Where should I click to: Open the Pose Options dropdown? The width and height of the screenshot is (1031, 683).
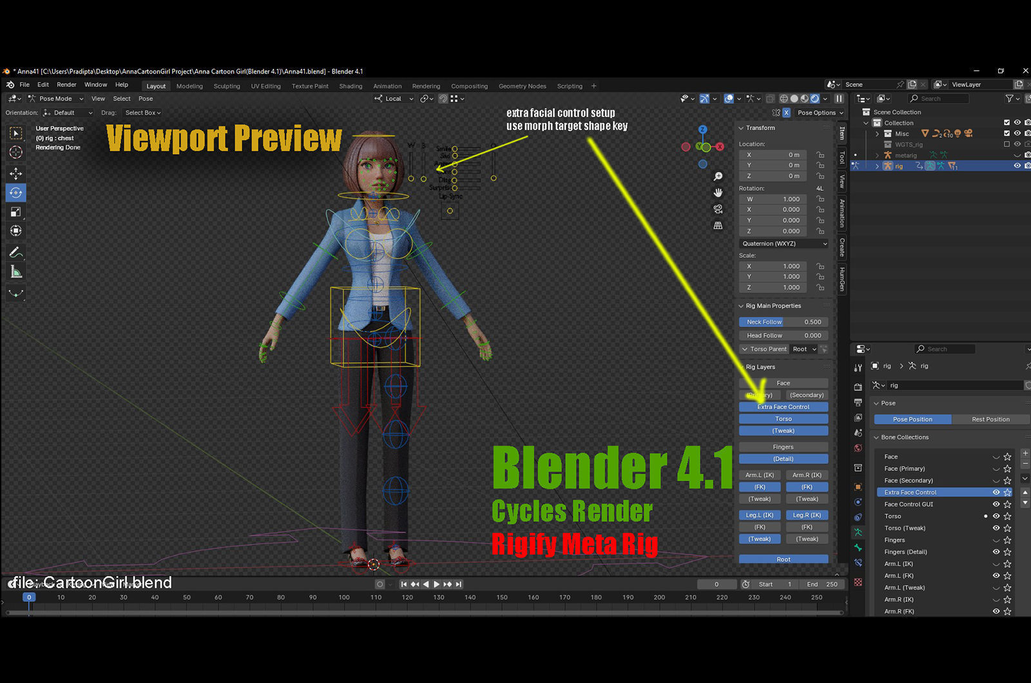click(820, 113)
